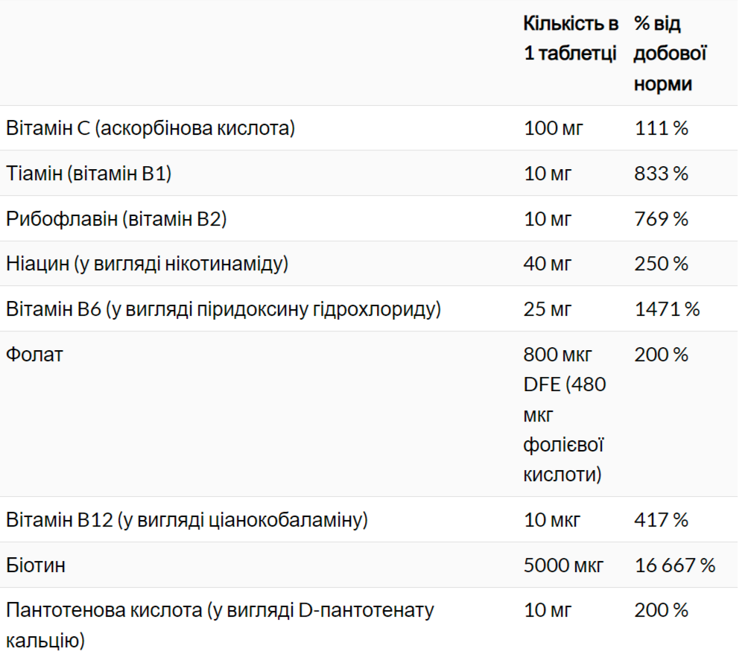This screenshot has width=739, height=660.
Task: Click the '25 мг' amount cell
Action: [x=548, y=309]
